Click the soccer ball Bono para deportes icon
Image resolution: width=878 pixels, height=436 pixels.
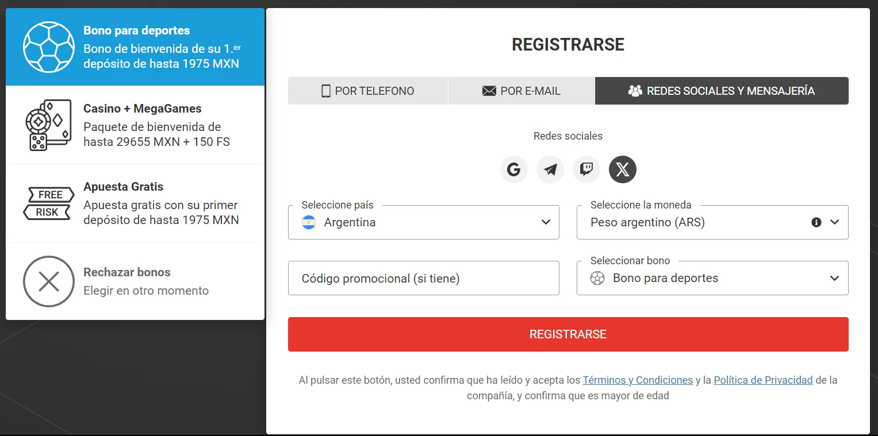pyautogui.click(x=49, y=47)
